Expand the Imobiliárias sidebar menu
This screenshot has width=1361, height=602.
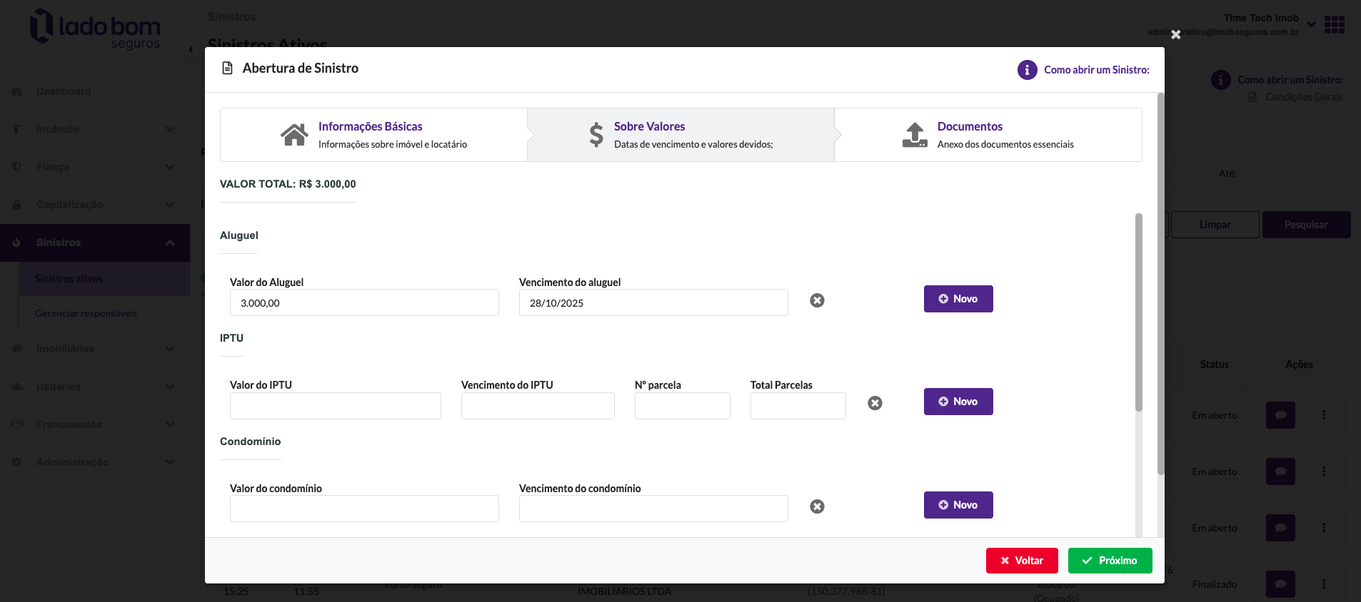click(x=94, y=349)
